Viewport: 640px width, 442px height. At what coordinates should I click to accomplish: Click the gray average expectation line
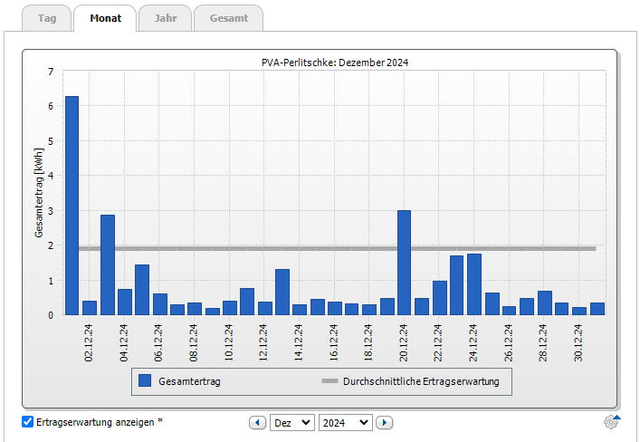coord(337,248)
